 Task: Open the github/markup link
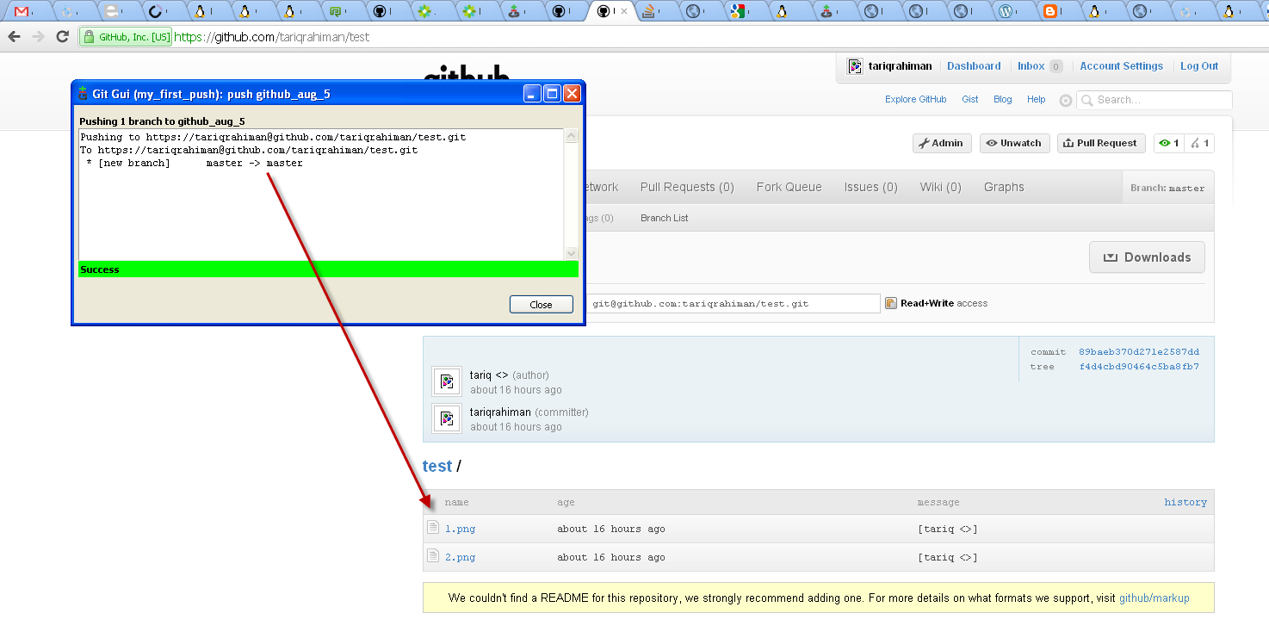coord(1154,598)
